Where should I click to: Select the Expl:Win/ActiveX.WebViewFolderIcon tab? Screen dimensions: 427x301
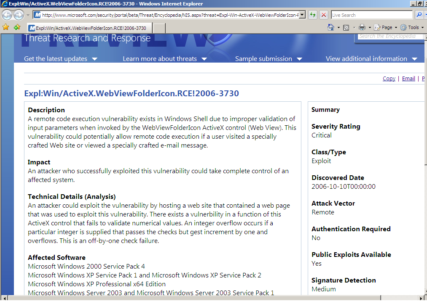click(89, 28)
